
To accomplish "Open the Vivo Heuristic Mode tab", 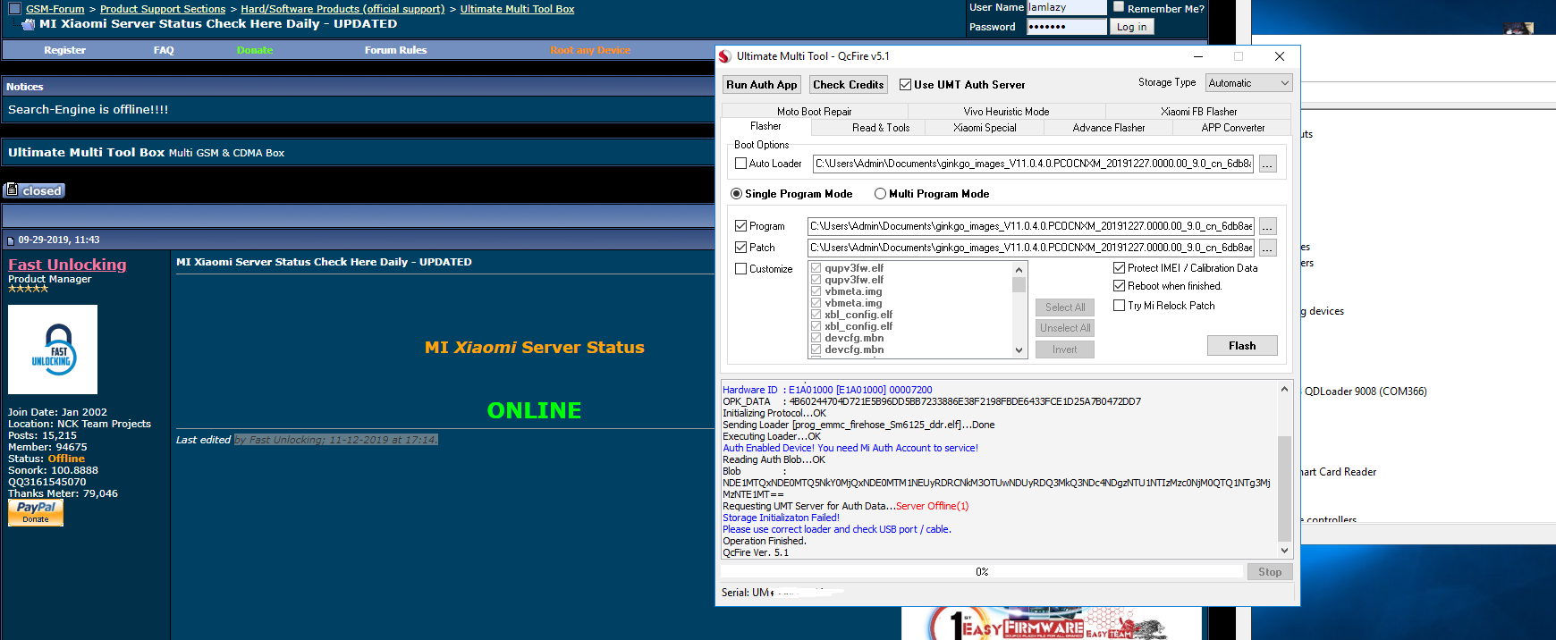I will click(x=1006, y=112).
